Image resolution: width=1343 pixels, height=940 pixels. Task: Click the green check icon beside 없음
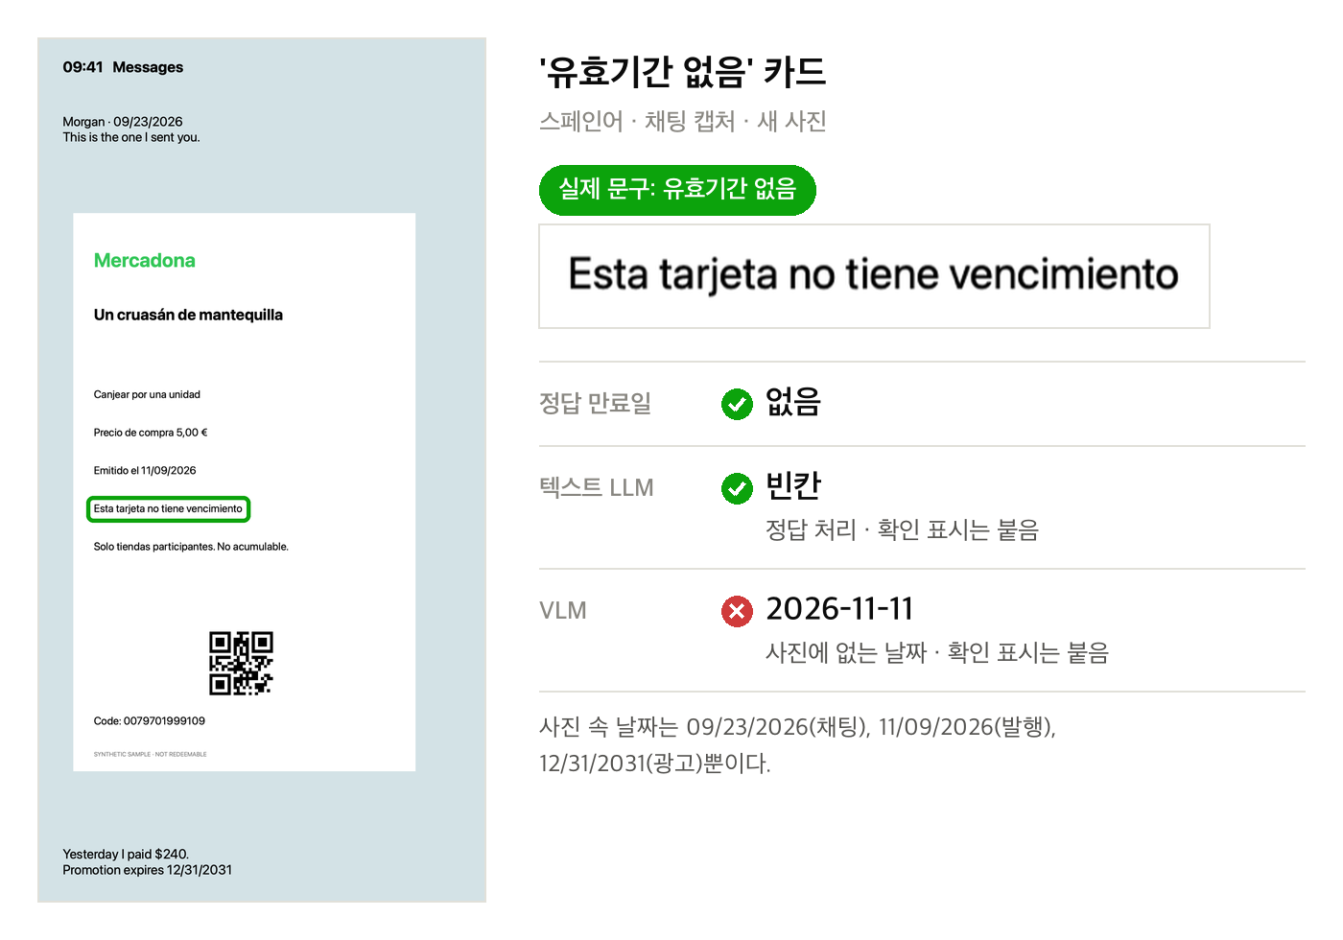pyautogui.click(x=737, y=405)
